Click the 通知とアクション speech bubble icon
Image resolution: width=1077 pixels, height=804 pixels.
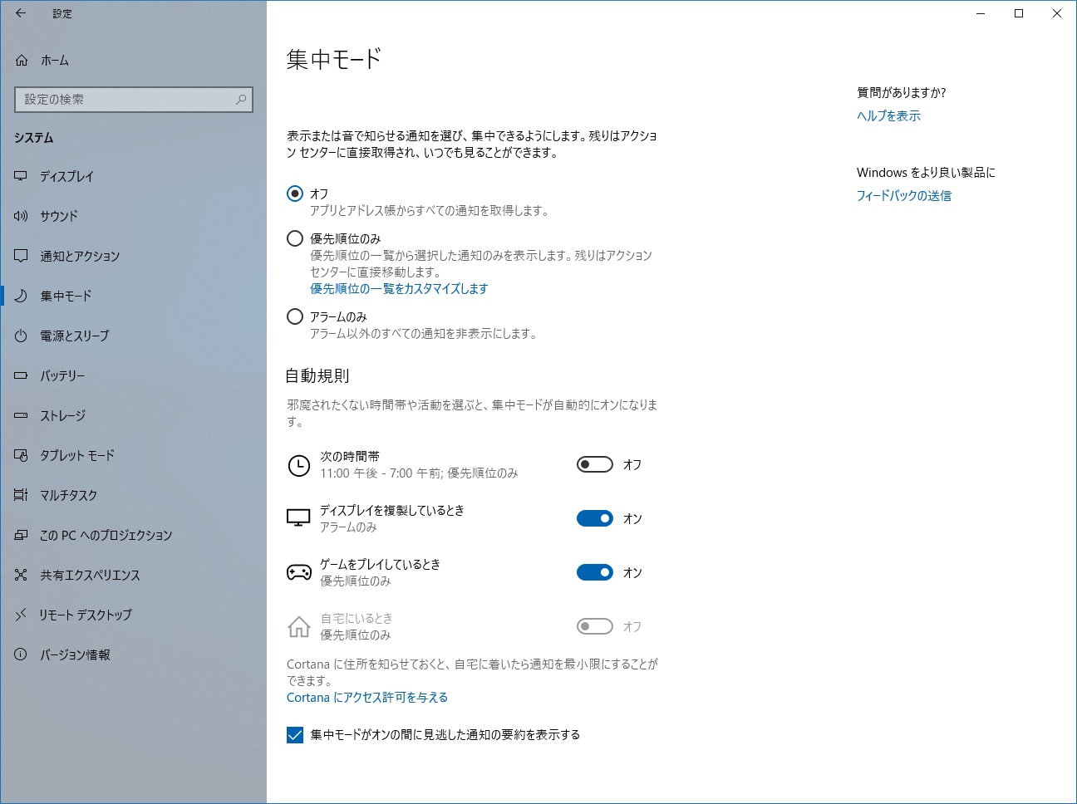coord(21,256)
